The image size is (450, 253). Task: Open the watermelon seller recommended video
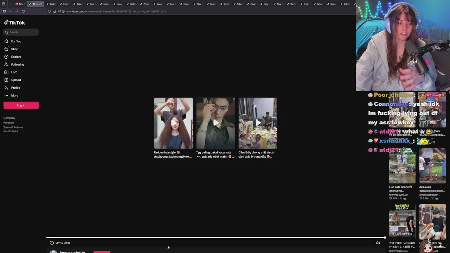(402, 221)
